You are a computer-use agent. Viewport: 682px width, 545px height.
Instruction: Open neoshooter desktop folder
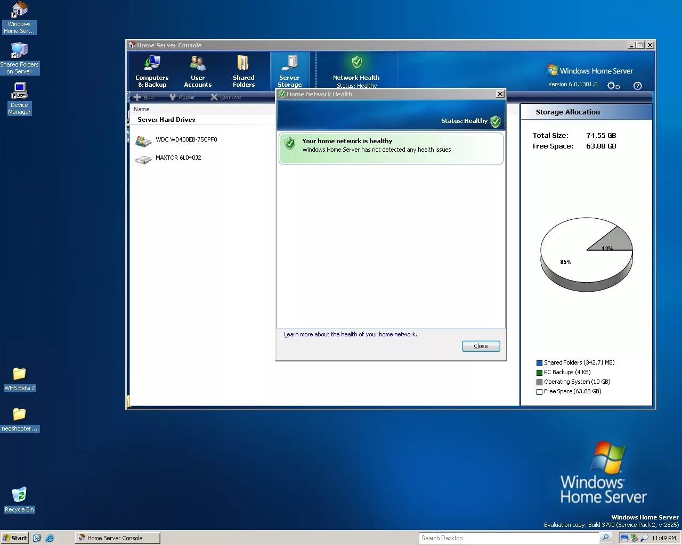(19, 420)
